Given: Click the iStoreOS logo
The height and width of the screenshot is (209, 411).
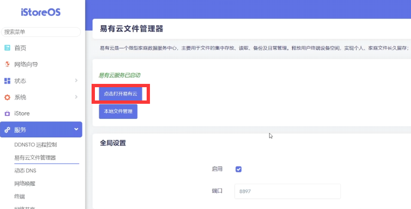Looking at the screenshot, I should pyautogui.click(x=41, y=12).
